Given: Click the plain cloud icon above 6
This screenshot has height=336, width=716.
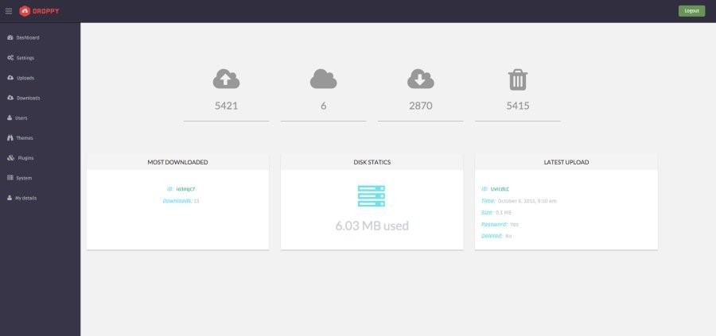Looking at the screenshot, I should coord(323,79).
